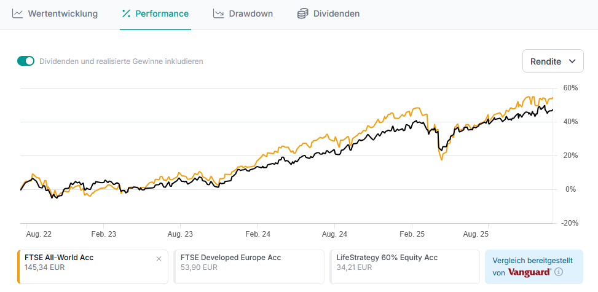This screenshot has width=598, height=292.
Task: Click the Feb. 24 date on the time axis
Action: point(257,234)
